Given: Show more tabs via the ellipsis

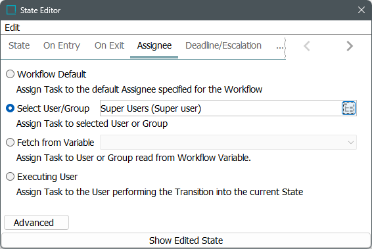Looking at the screenshot, I should coord(280,46).
